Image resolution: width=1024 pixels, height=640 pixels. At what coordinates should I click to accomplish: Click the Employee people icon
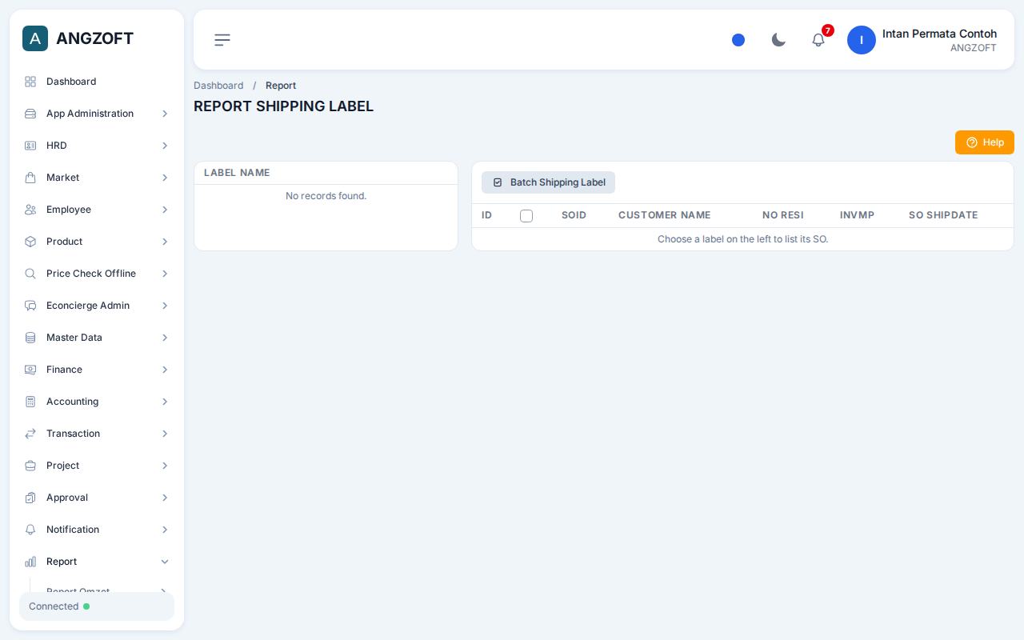click(x=30, y=210)
